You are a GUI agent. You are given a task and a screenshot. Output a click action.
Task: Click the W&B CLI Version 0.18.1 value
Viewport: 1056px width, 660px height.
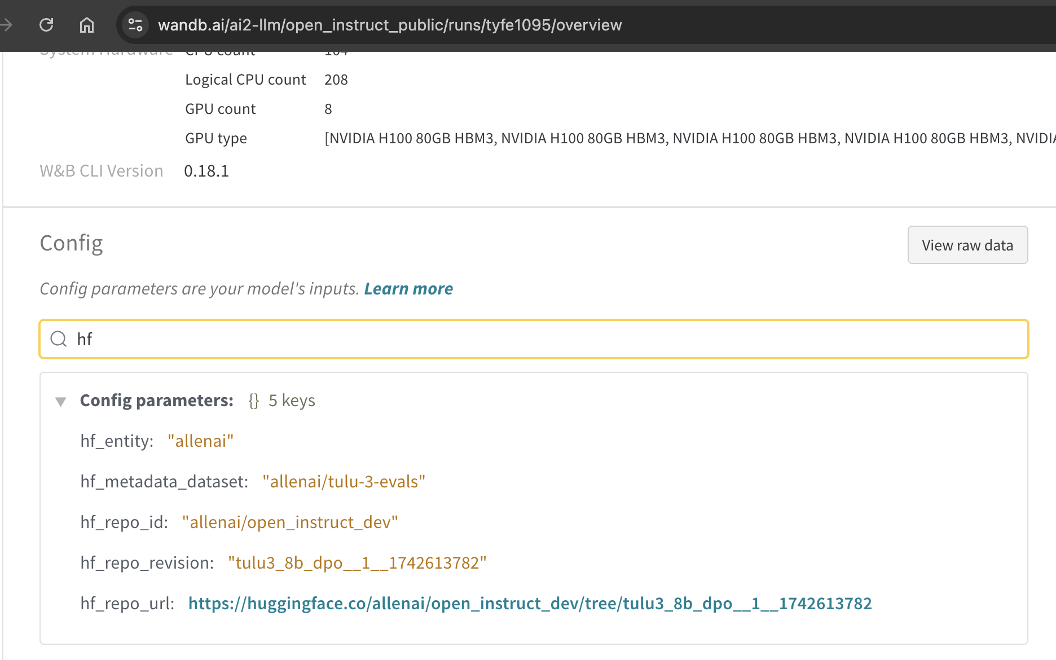[x=206, y=171]
